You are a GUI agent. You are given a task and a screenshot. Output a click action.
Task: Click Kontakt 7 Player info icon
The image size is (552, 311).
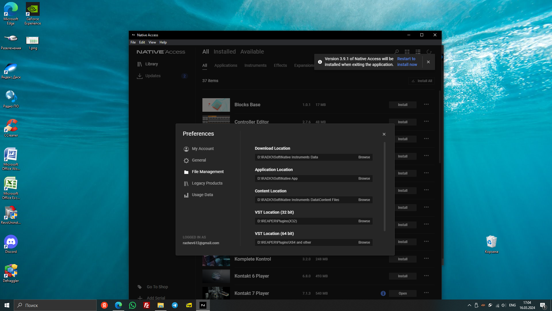pyautogui.click(x=383, y=293)
